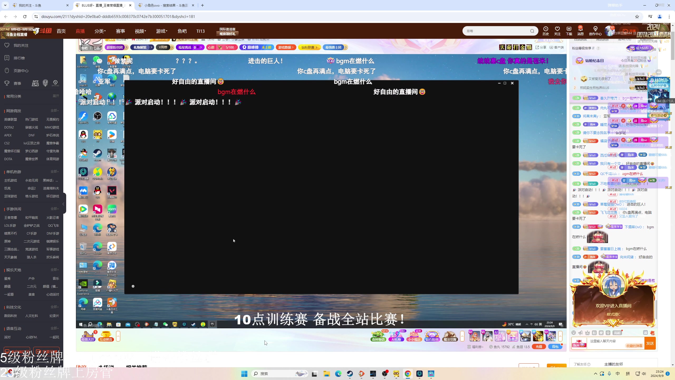The image size is (675, 380).
Task: Open the 分类 dropdown in the navigation
Action: pos(100,31)
